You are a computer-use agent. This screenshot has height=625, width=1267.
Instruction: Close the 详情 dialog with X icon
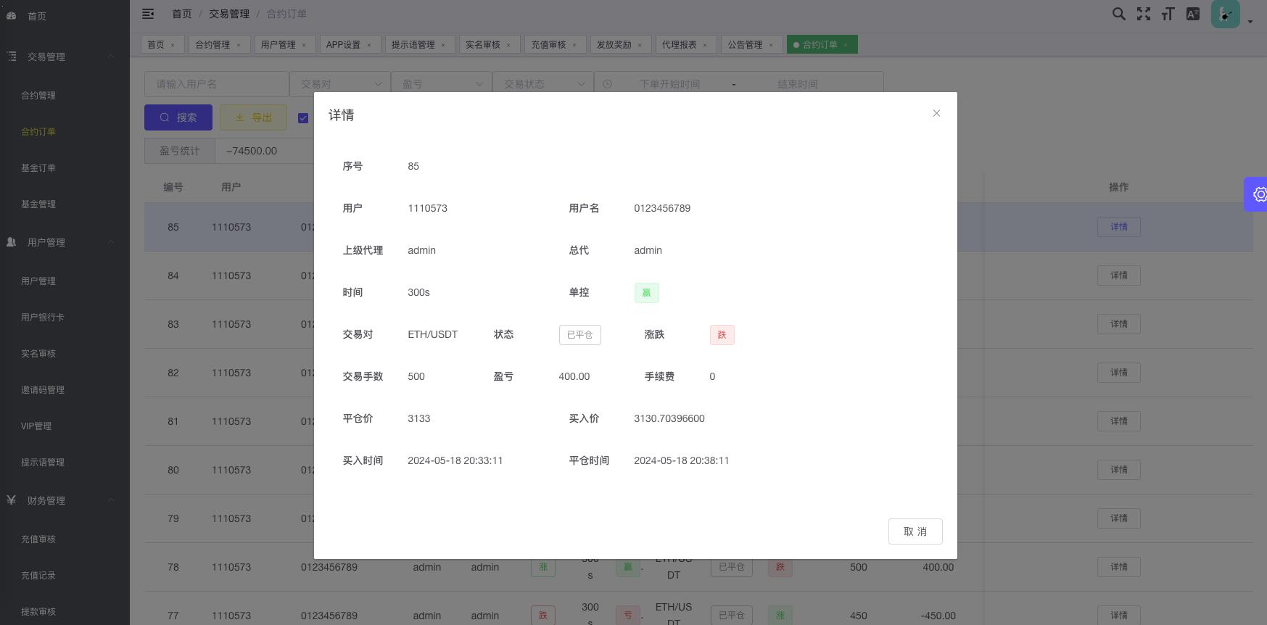point(936,113)
